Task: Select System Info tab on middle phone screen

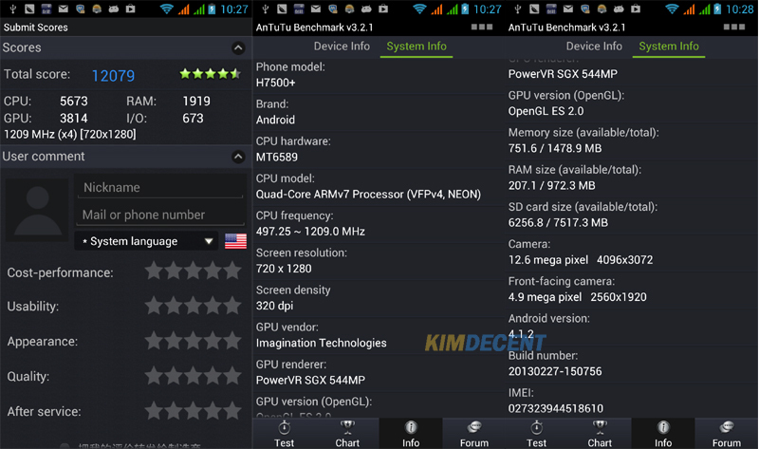Action: pos(417,46)
